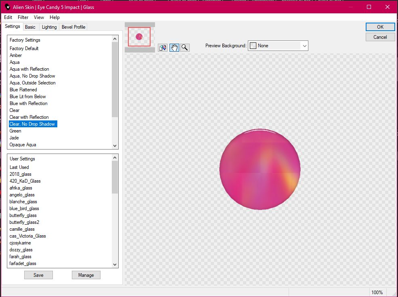Select the hand pan tool
This screenshot has width=398, height=297.
(x=174, y=48)
